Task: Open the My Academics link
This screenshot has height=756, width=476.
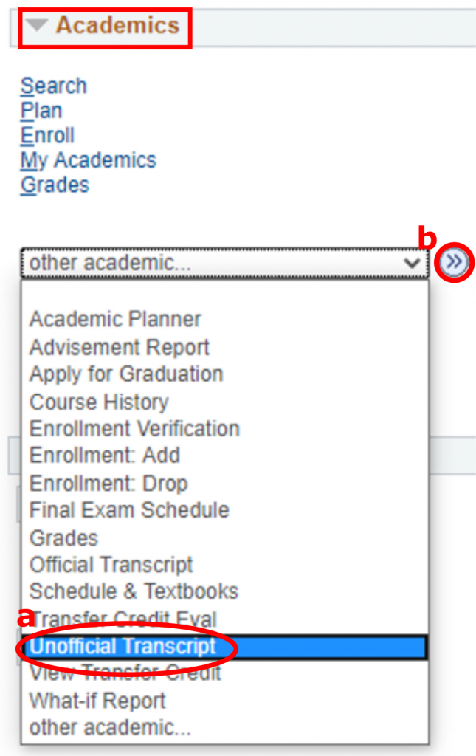Action: click(89, 160)
